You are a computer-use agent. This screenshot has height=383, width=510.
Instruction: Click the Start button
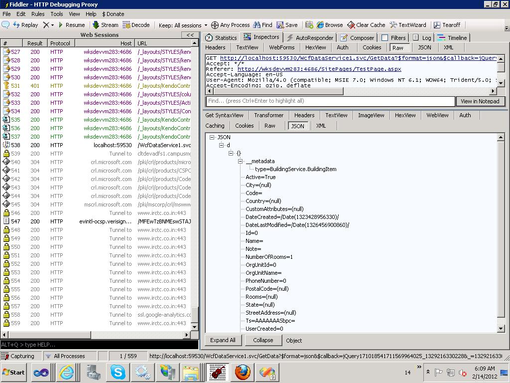(14, 372)
